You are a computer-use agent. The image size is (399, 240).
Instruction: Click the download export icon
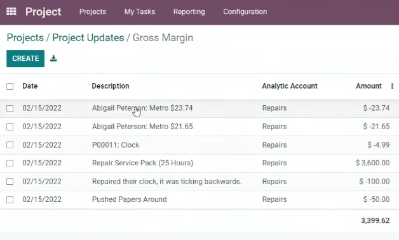[x=53, y=59]
